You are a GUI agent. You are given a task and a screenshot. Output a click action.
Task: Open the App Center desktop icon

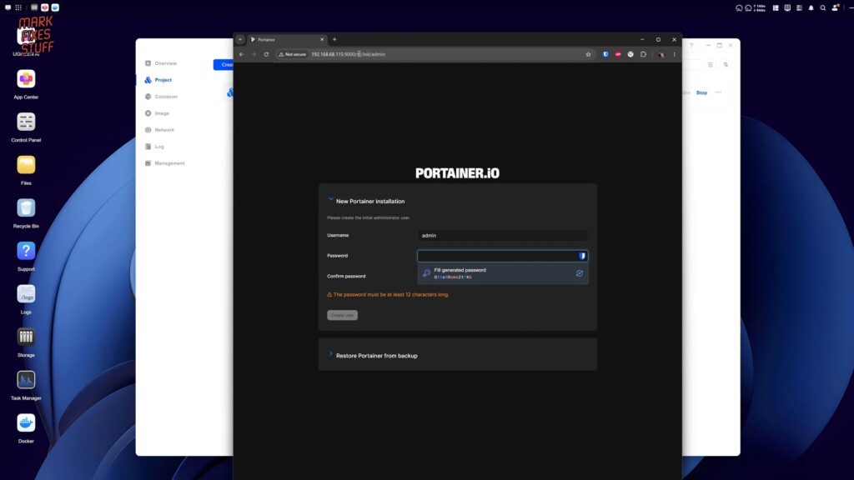[26, 79]
